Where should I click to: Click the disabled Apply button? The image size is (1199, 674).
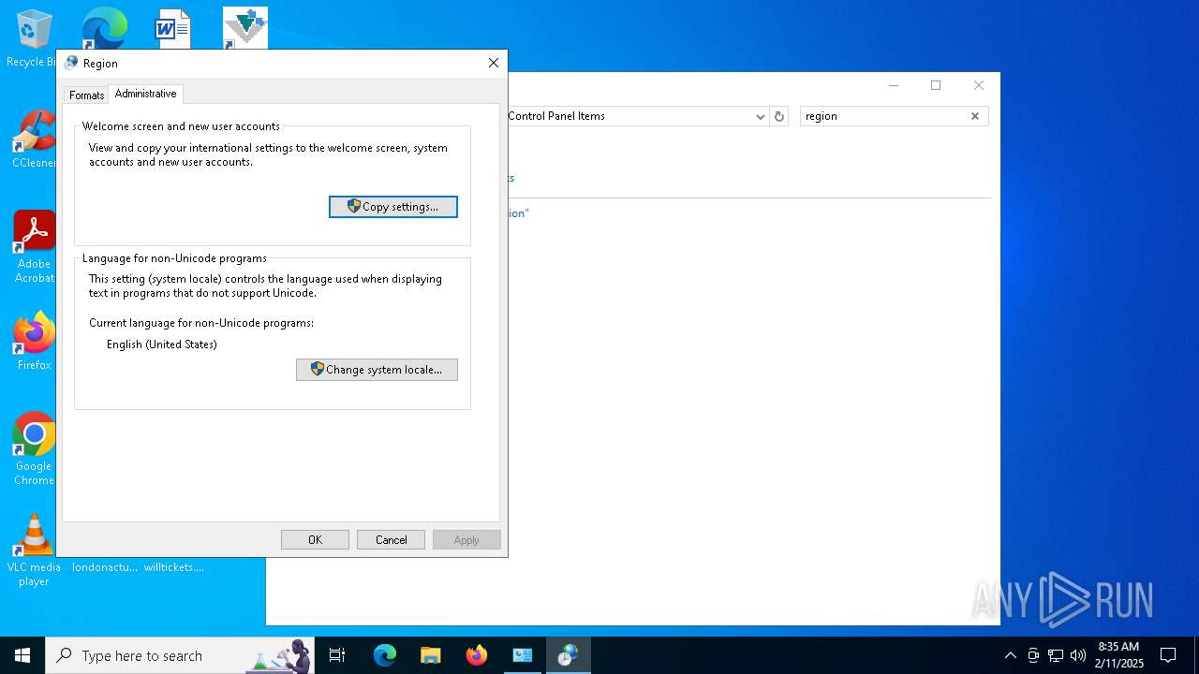tap(466, 539)
